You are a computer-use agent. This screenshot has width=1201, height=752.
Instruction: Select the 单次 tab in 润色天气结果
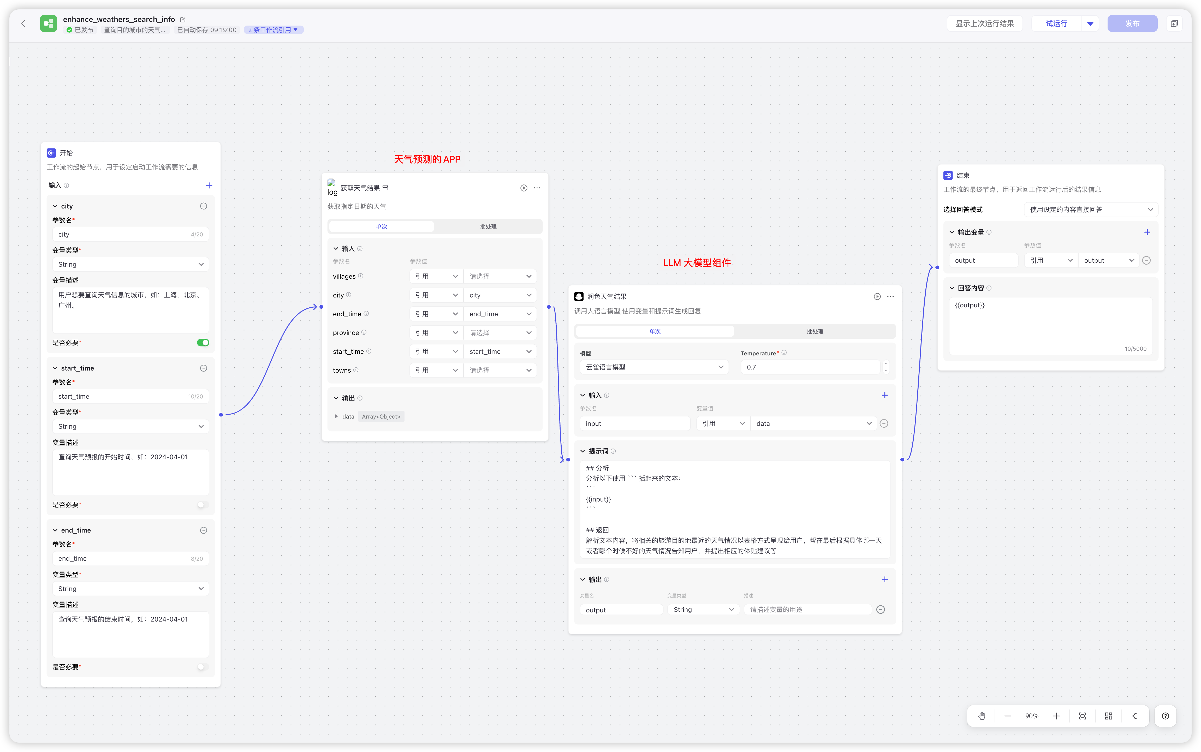coord(655,332)
